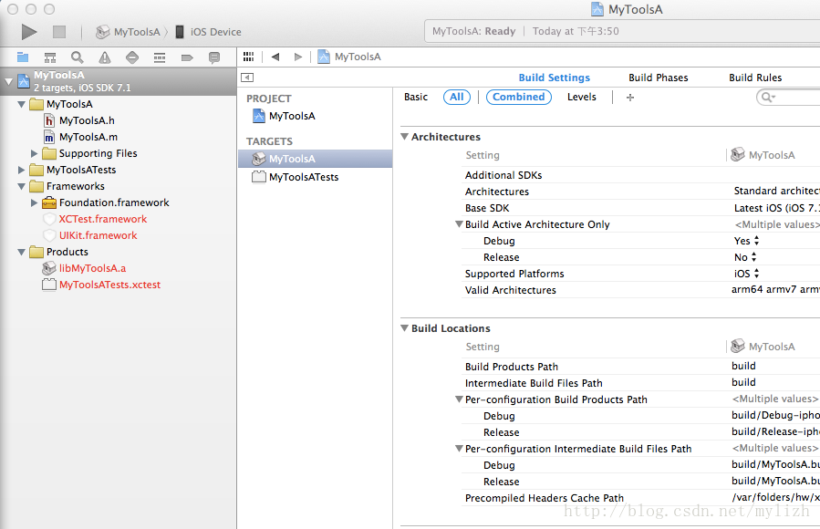Select the Basic settings filter
This screenshot has height=529, width=820.
pyautogui.click(x=416, y=97)
